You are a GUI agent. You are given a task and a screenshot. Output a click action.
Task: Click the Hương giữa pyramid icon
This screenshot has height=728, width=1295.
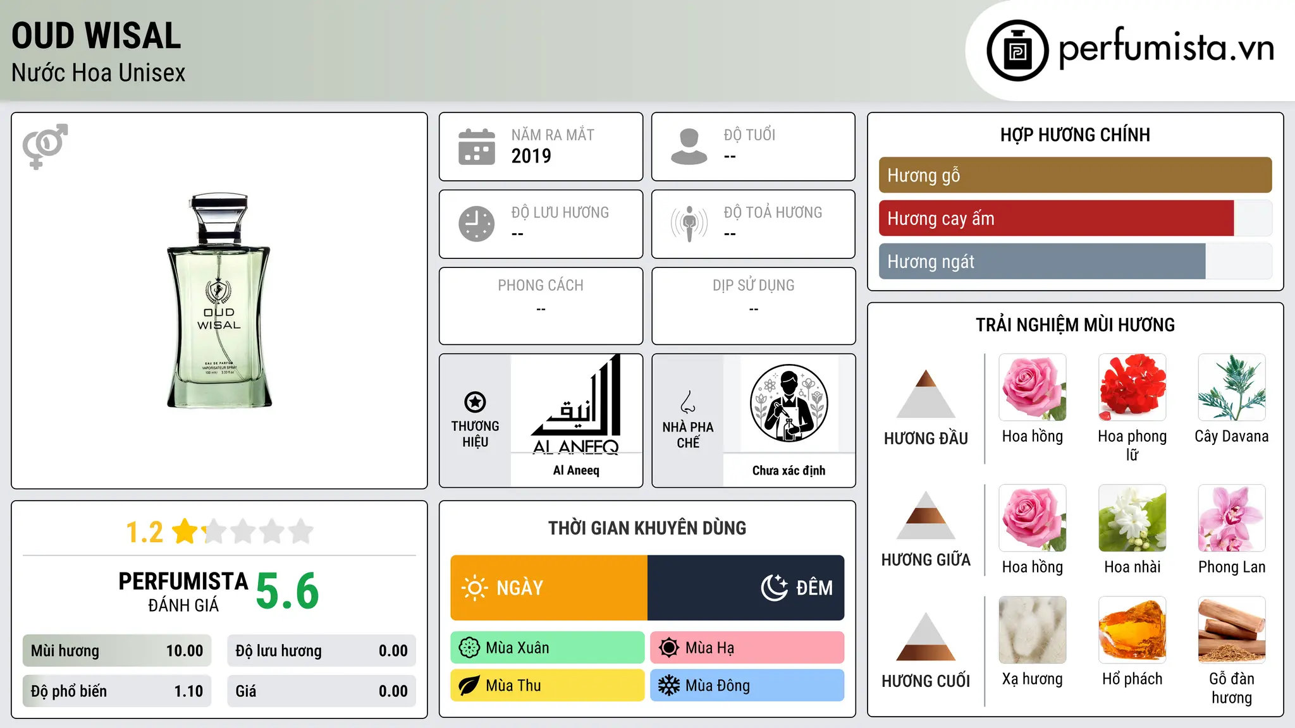click(926, 515)
